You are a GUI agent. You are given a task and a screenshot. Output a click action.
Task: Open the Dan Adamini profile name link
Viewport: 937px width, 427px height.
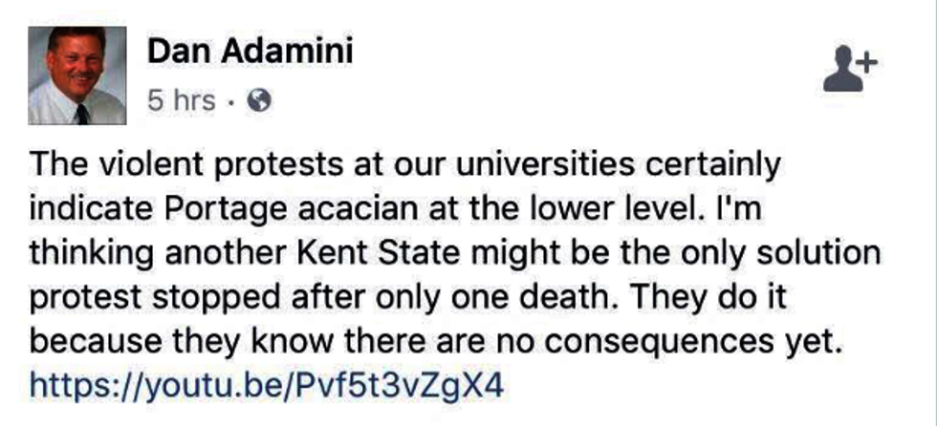(x=250, y=51)
